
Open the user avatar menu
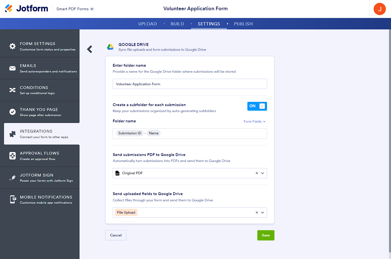[379, 9]
